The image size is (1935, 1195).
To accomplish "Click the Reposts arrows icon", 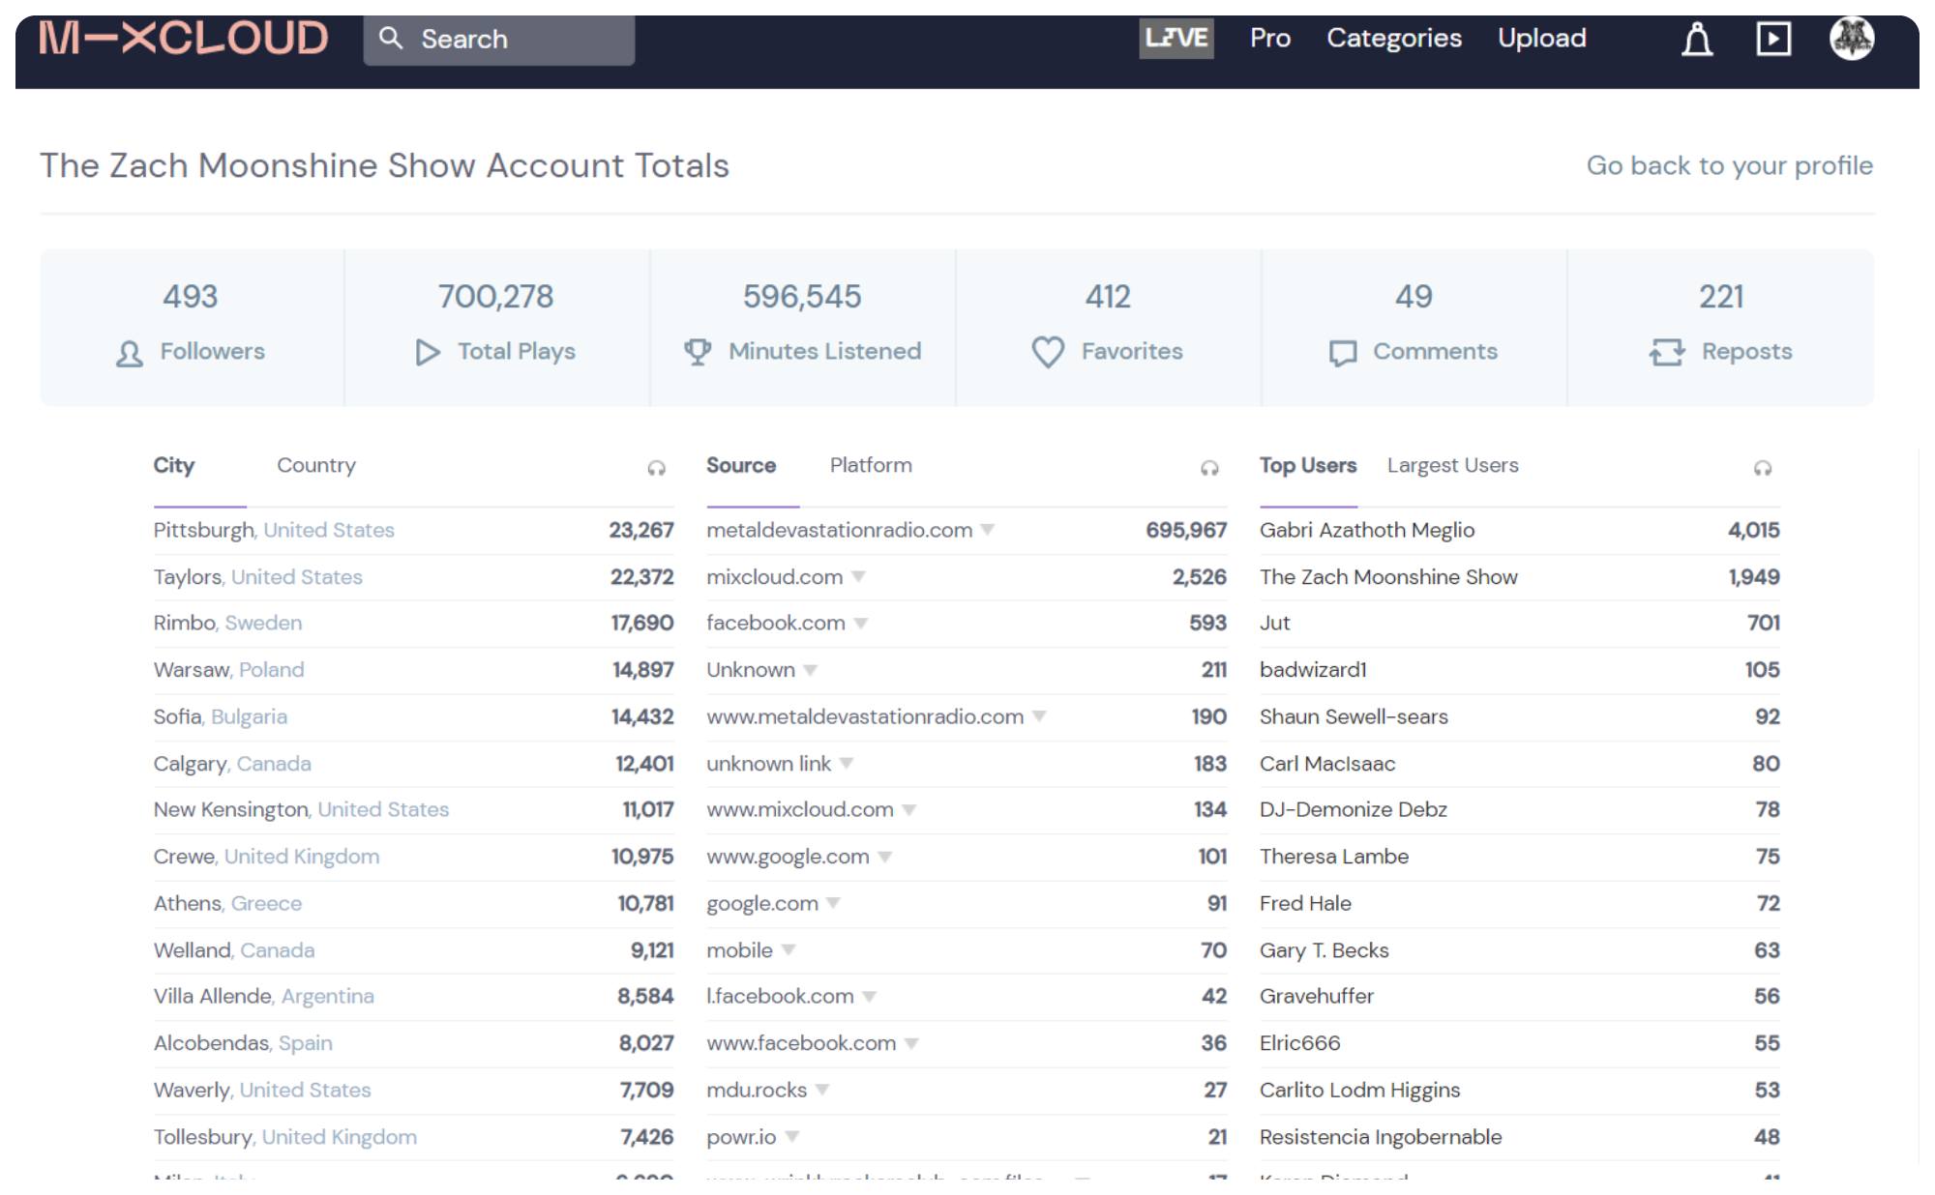I will coord(1667,352).
